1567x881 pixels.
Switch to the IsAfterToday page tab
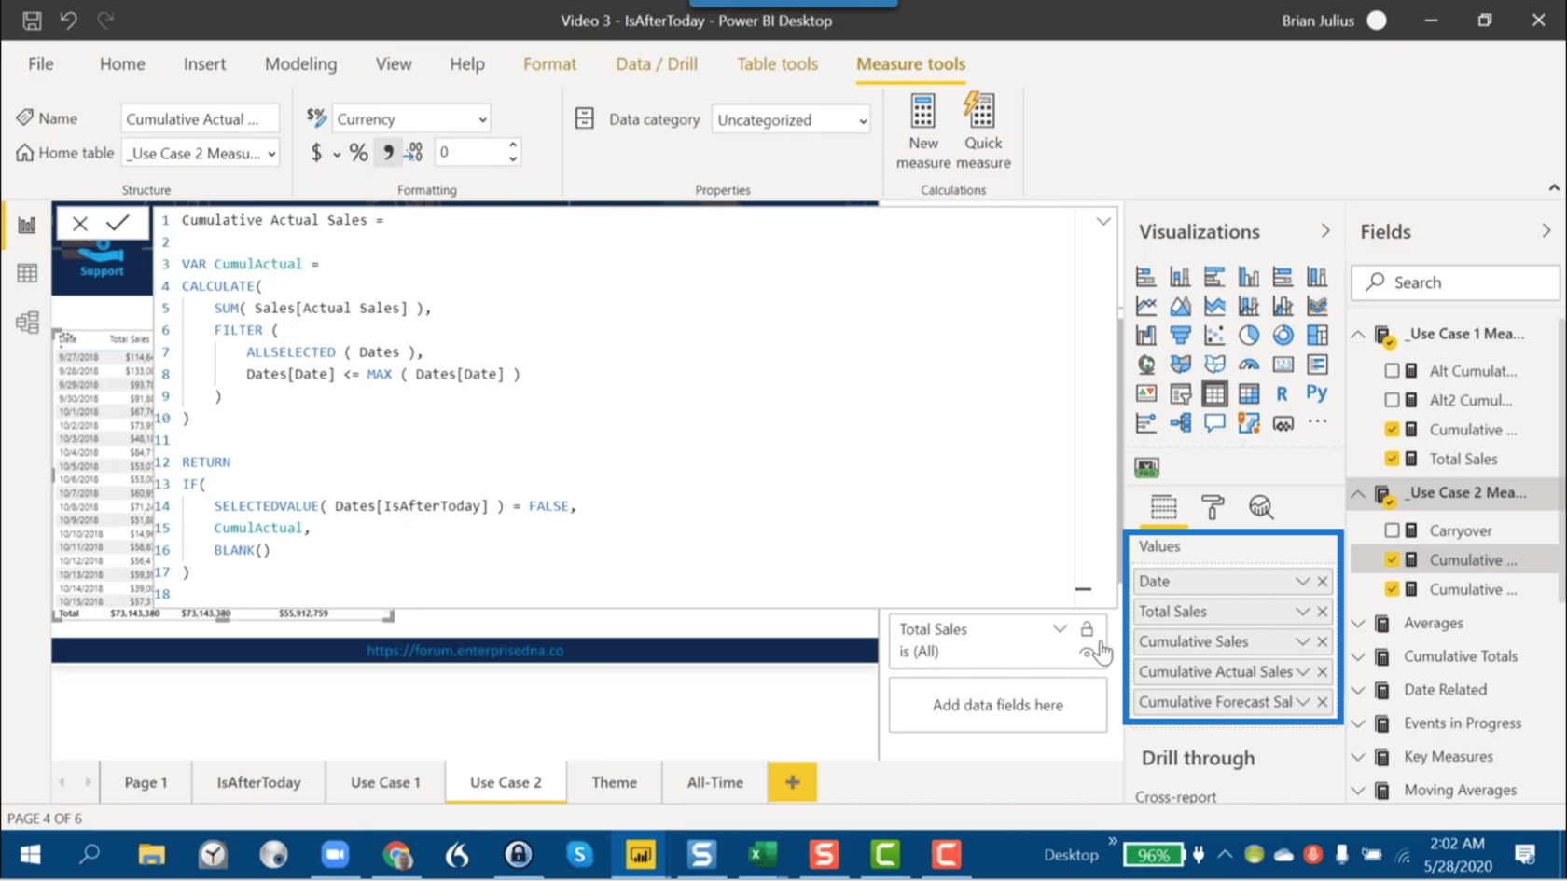(258, 782)
